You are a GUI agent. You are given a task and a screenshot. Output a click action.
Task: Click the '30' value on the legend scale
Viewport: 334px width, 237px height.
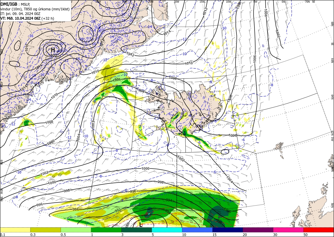tap(275, 235)
